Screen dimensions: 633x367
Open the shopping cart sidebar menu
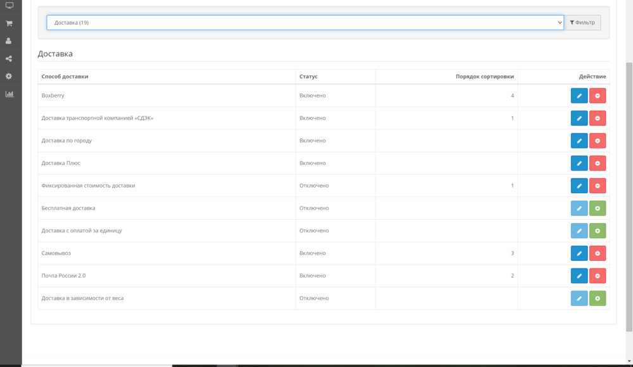[9, 23]
